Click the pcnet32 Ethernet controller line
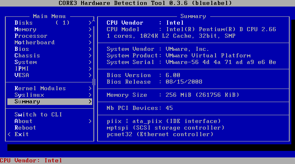Image resolution: width=295 pixels, height=164 pixels. click(160, 134)
